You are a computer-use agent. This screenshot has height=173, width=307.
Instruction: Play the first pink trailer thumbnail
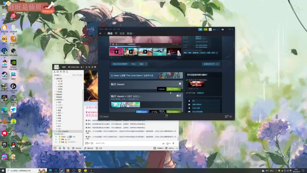(x=116, y=52)
